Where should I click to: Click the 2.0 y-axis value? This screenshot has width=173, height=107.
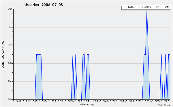point(10,9)
